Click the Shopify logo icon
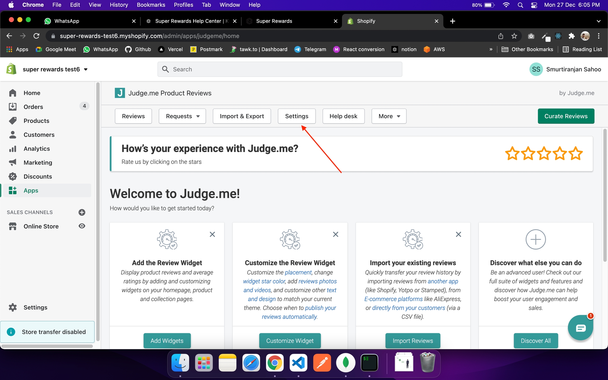Viewport: 608px width, 380px height. [x=11, y=69]
